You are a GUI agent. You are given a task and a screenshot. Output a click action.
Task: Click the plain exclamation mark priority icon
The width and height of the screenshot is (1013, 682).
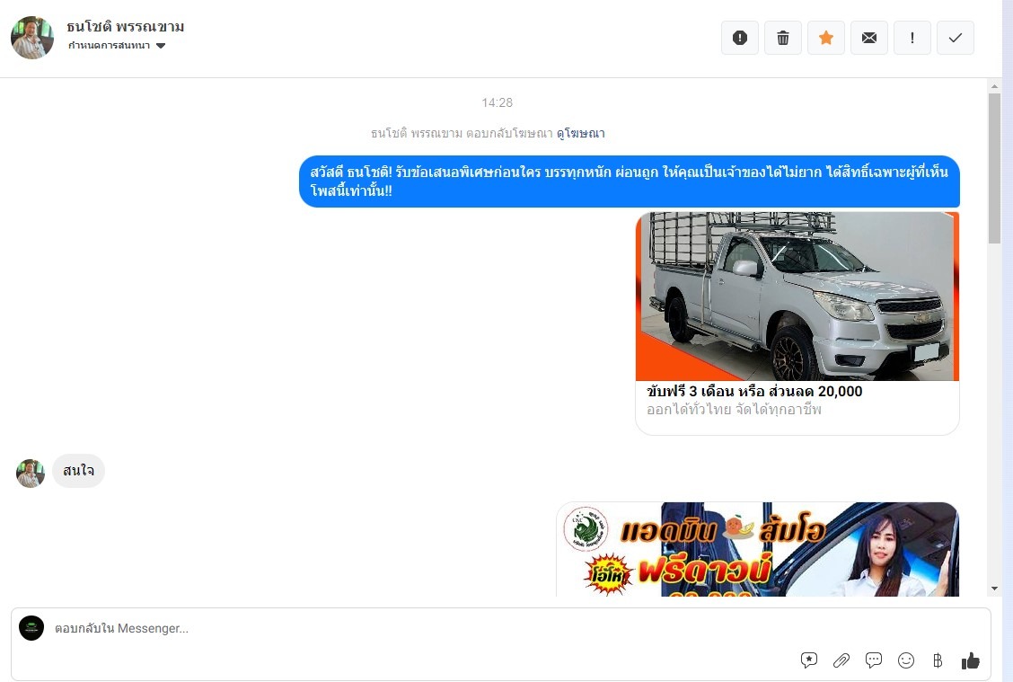click(x=912, y=38)
